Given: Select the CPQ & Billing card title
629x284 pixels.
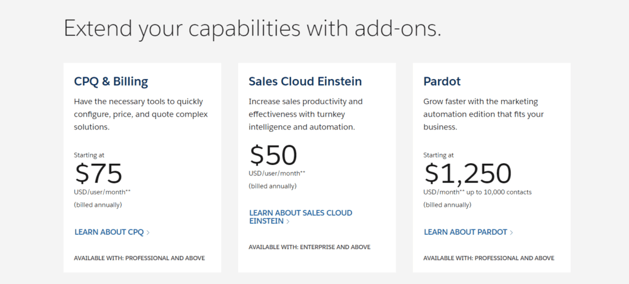Looking at the screenshot, I should (111, 82).
